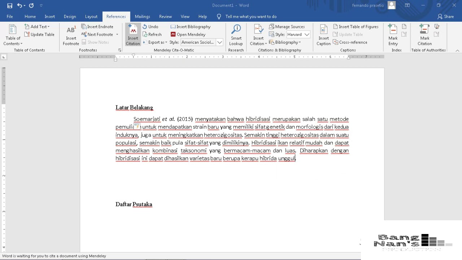The width and height of the screenshot is (462, 260).
Task: Click Insert Table of Authorities icon
Action: click(437, 27)
